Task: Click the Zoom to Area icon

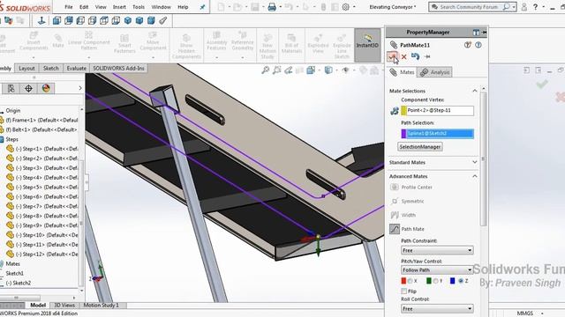Action: point(277,70)
